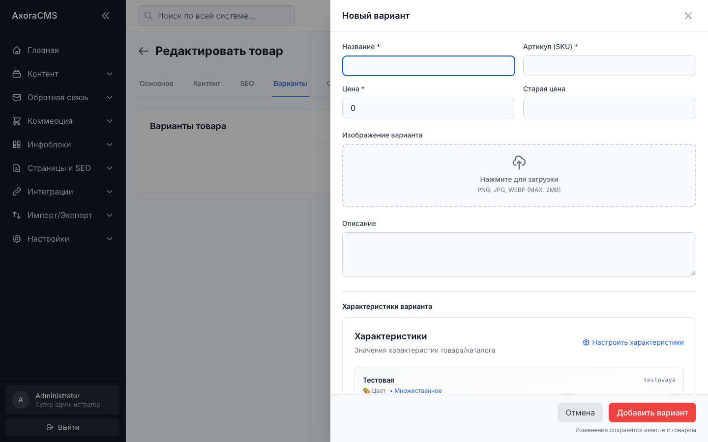
Task: Click the Administrator avatar circle
Action: click(x=21, y=400)
